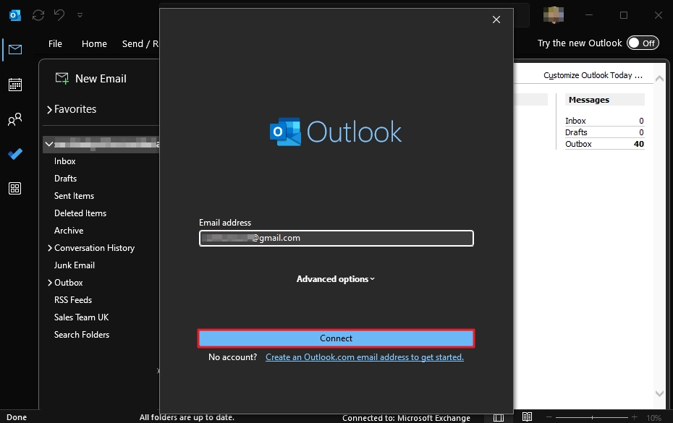
Task: Open the People contacts icon
Action: [x=14, y=120]
